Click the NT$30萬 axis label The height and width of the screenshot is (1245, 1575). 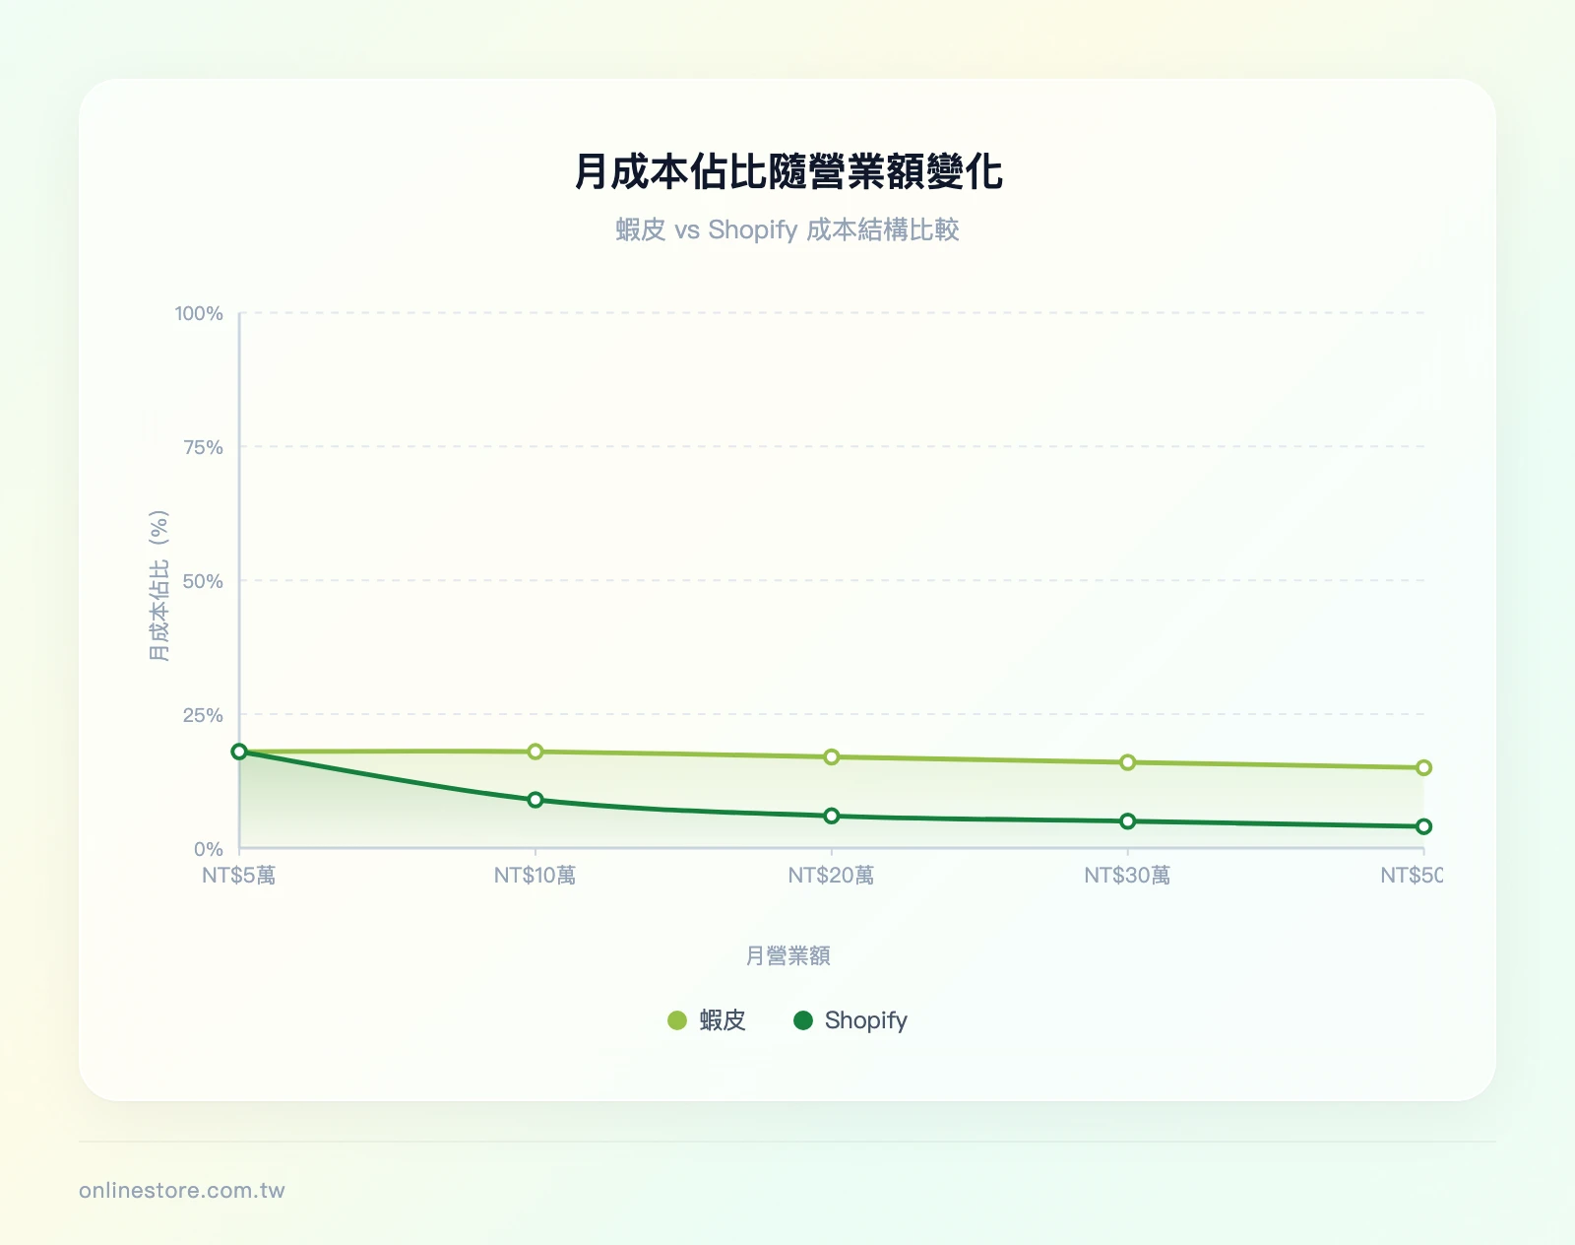(1125, 876)
